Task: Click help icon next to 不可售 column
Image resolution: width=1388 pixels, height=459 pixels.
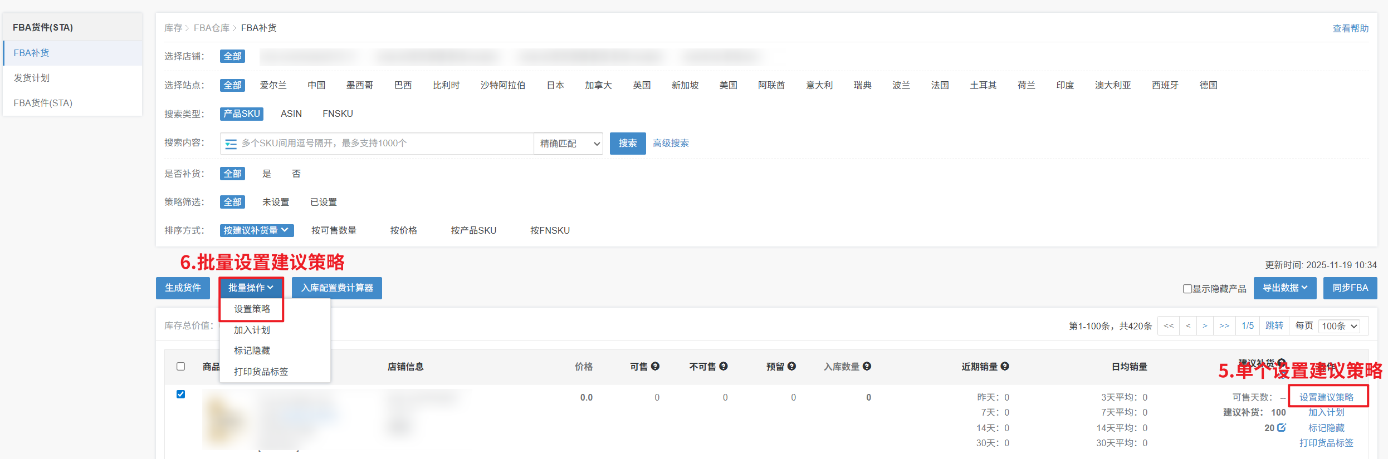Action: pyautogui.click(x=724, y=366)
